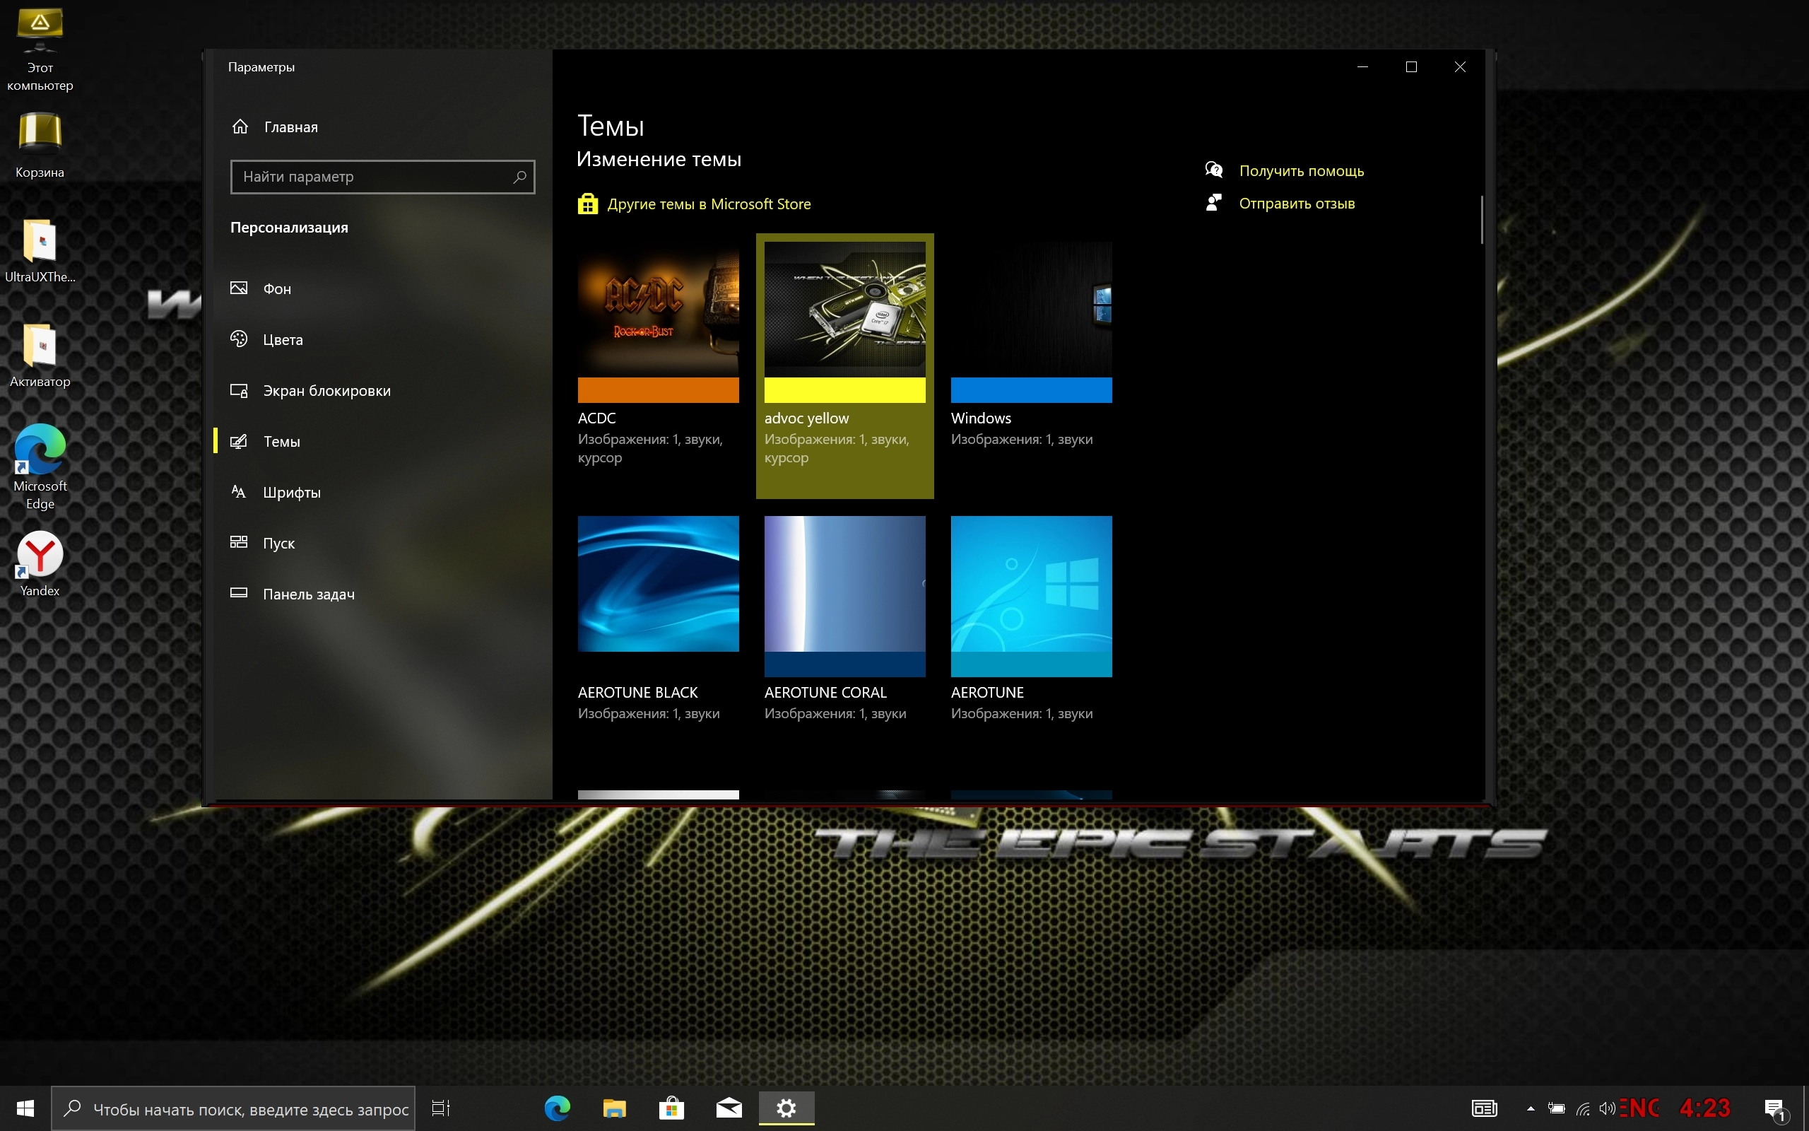Image resolution: width=1809 pixels, height=1131 pixels.
Task: Open Task View on the taskbar
Action: point(441,1108)
